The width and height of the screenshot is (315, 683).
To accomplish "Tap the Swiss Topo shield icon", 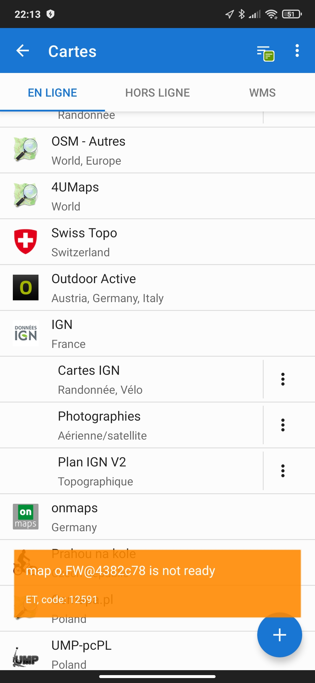I will (x=26, y=241).
